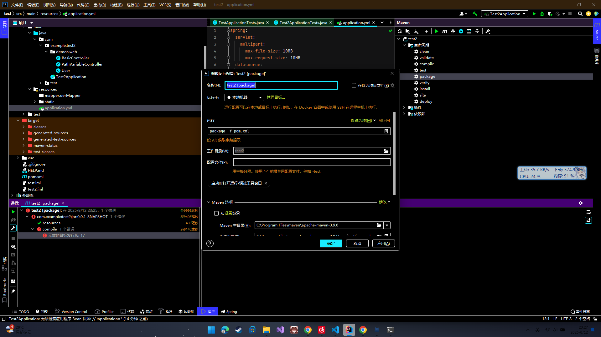Image resolution: width=601 pixels, height=337 pixels.
Task: Select pom.xml in the project tree
Action: (x=36, y=177)
